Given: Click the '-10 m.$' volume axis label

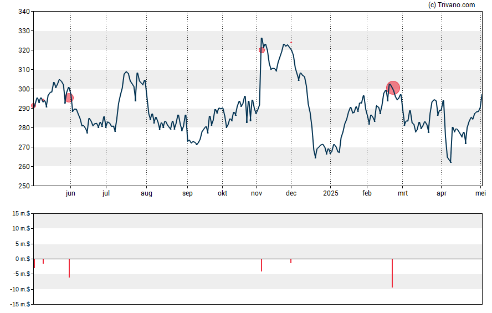Looking at the screenshot, I should (20, 290).
